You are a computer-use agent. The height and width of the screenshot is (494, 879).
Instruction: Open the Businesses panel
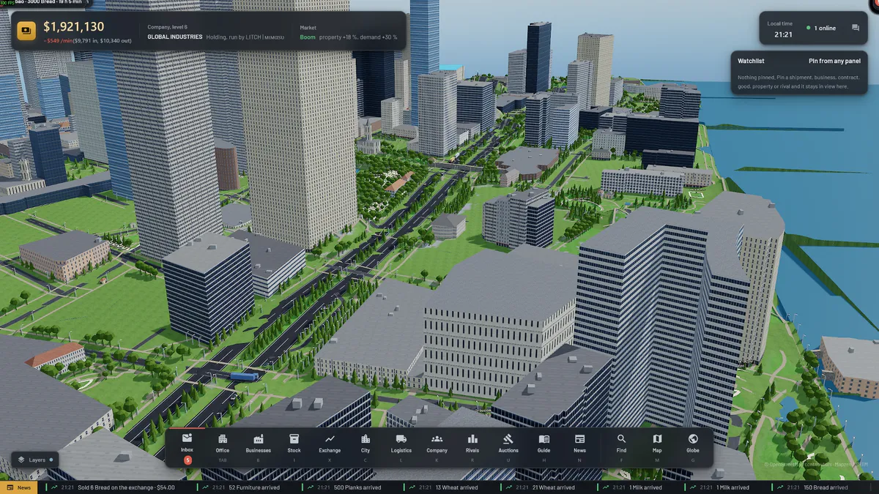(258, 447)
